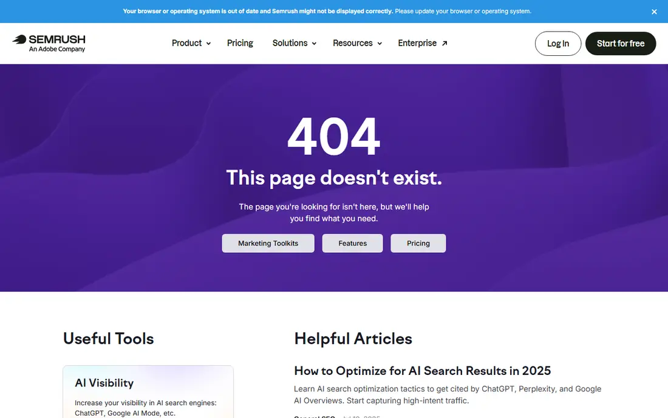Image resolution: width=668 pixels, height=418 pixels.
Task: Click the AI Visibility card description text
Action: pyautogui.click(x=145, y=408)
